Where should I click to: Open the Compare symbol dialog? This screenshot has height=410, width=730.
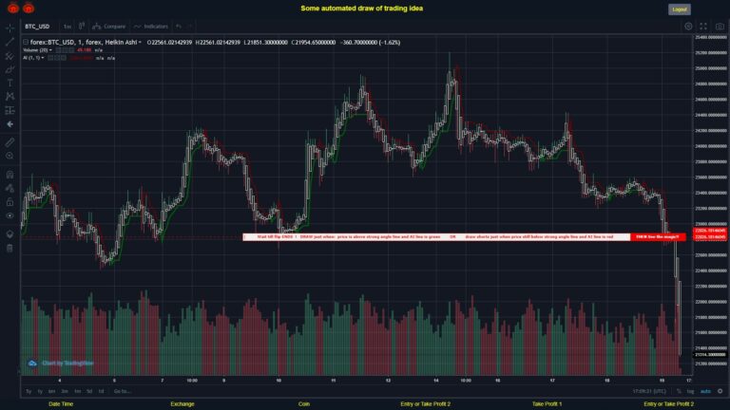[x=109, y=27]
